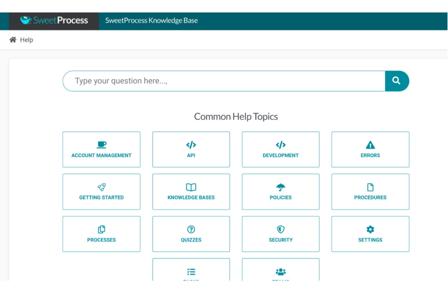Click the Account Management coffee cup icon
The width and height of the screenshot is (448, 298).
pos(101,145)
